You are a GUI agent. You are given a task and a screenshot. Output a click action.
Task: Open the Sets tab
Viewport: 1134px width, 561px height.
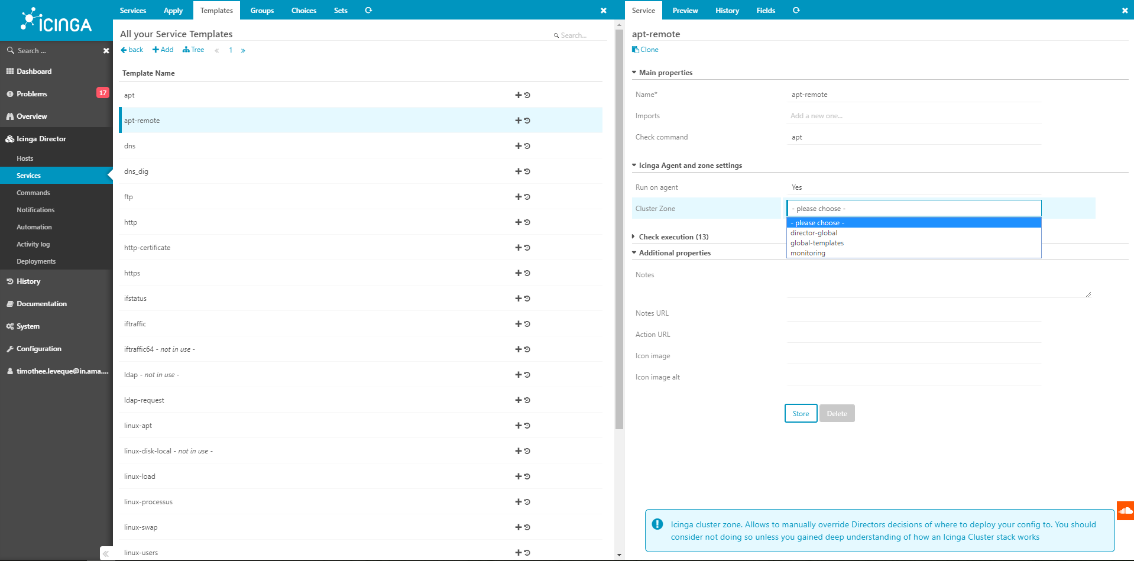(341, 11)
